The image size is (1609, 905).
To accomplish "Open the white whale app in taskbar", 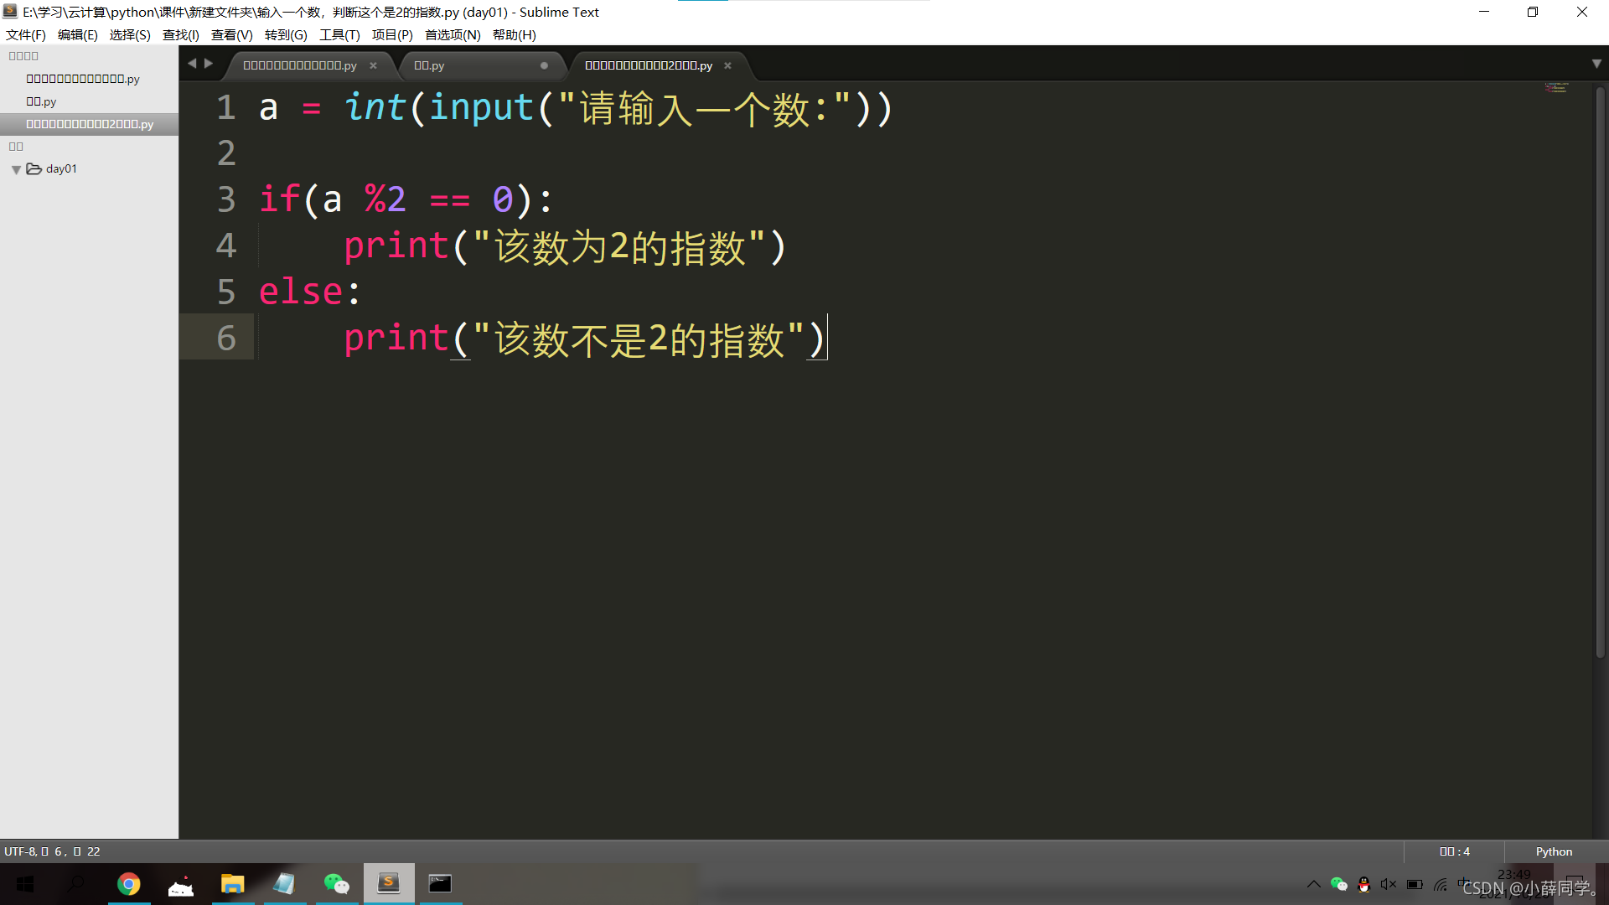I will tap(181, 884).
